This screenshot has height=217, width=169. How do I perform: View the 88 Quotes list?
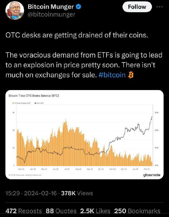(x=61, y=211)
